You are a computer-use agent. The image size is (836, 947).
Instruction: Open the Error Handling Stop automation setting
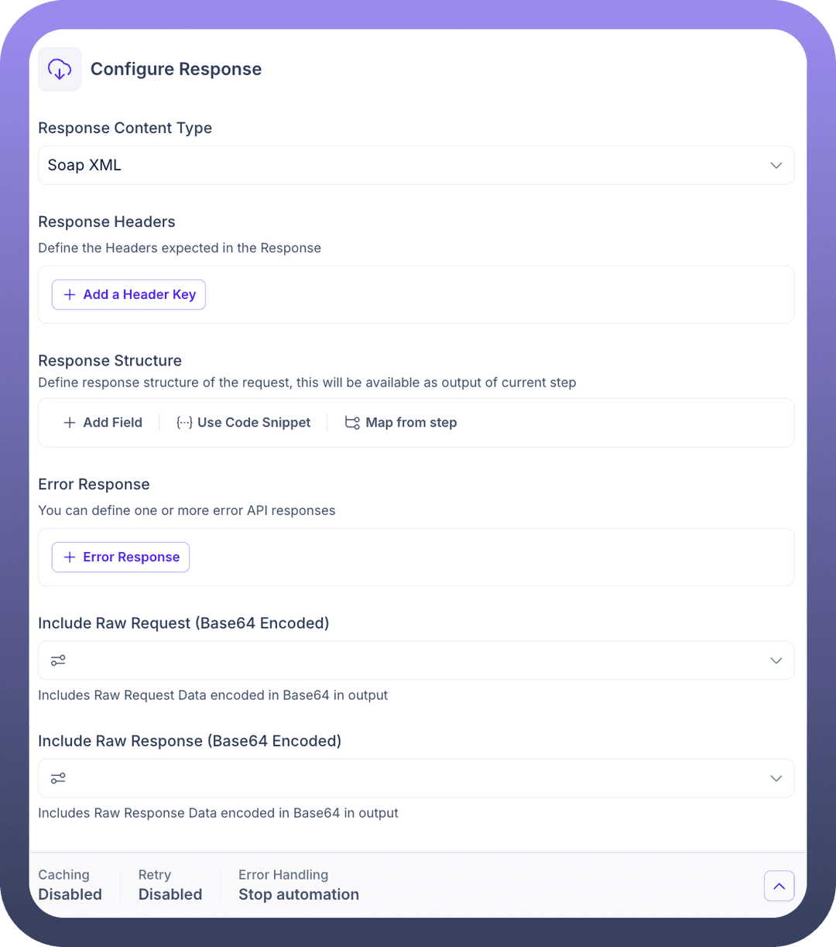298,885
